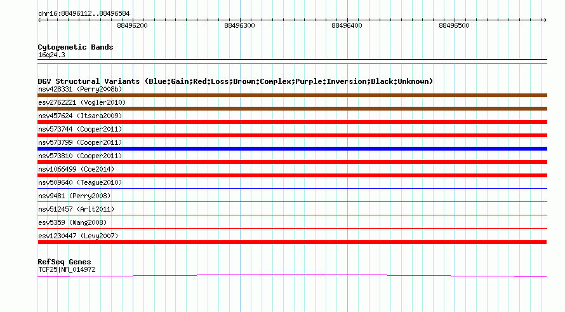Open the esv1230447 (Levy2007) label
Viewport: 565px width, 312px height.
78,236
